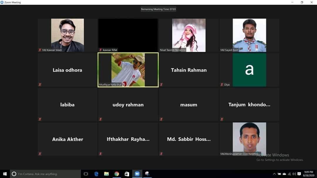317x178 pixels.
Task: Open the Microsoft Store from the taskbar
Action: pyautogui.click(x=127, y=174)
